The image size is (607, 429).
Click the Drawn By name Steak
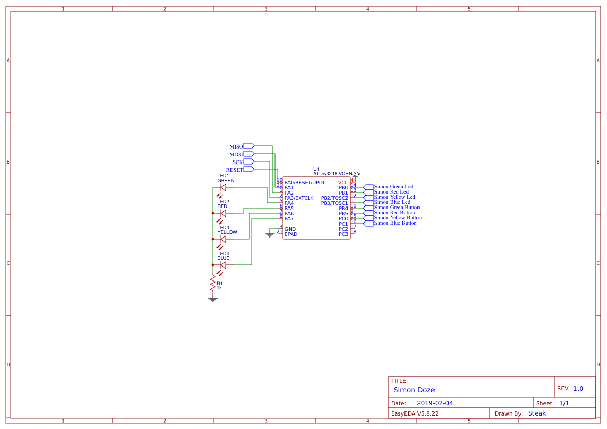pos(537,413)
